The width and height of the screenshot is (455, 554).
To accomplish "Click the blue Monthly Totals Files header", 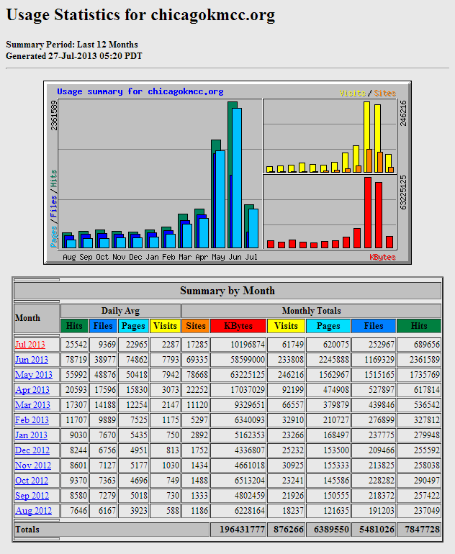I will click(374, 326).
